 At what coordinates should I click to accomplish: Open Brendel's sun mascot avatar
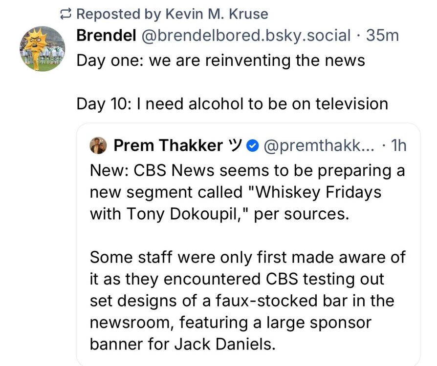click(42, 48)
